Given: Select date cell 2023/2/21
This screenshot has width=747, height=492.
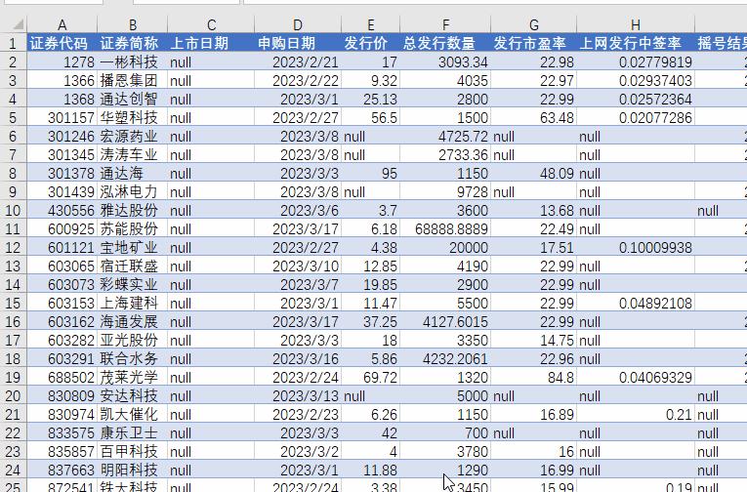Looking at the screenshot, I should pyautogui.click(x=298, y=61).
